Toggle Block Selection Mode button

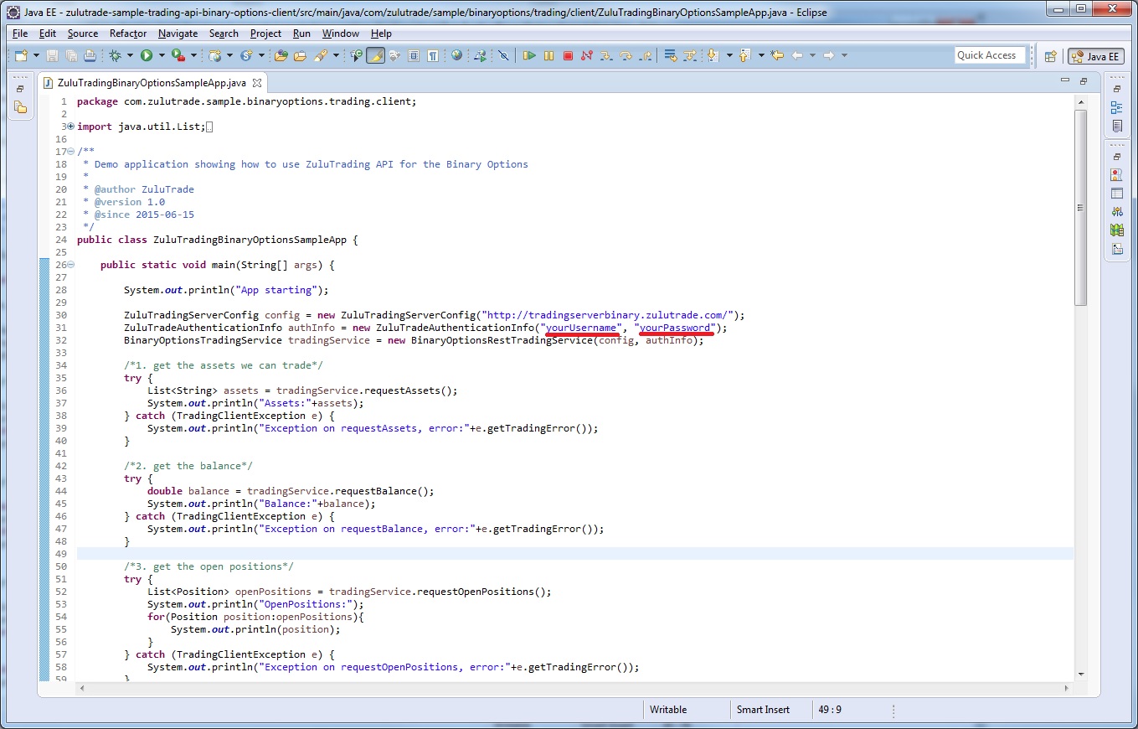point(414,55)
